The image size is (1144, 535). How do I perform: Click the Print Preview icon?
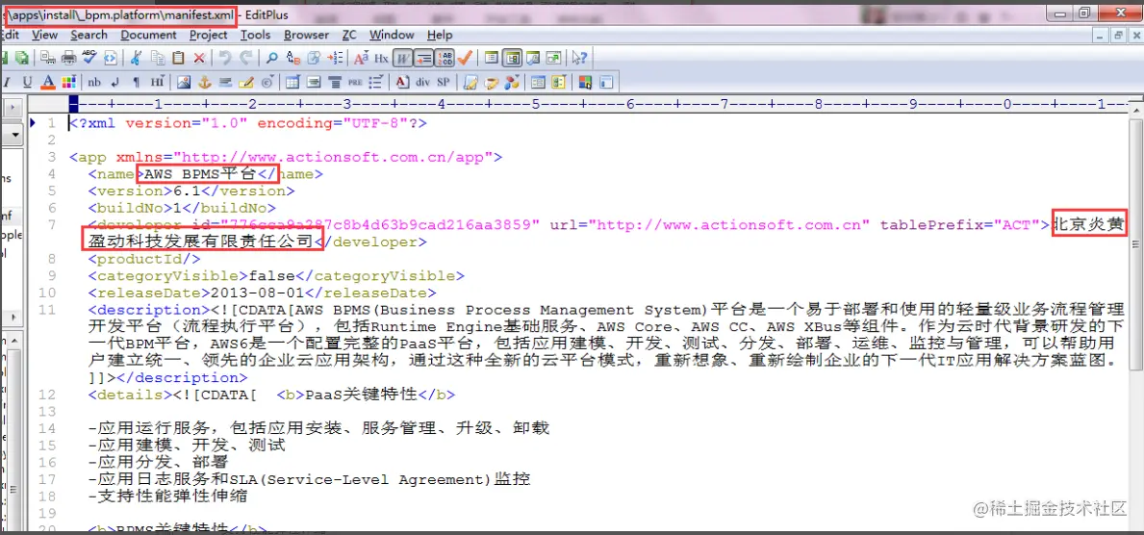[48, 59]
